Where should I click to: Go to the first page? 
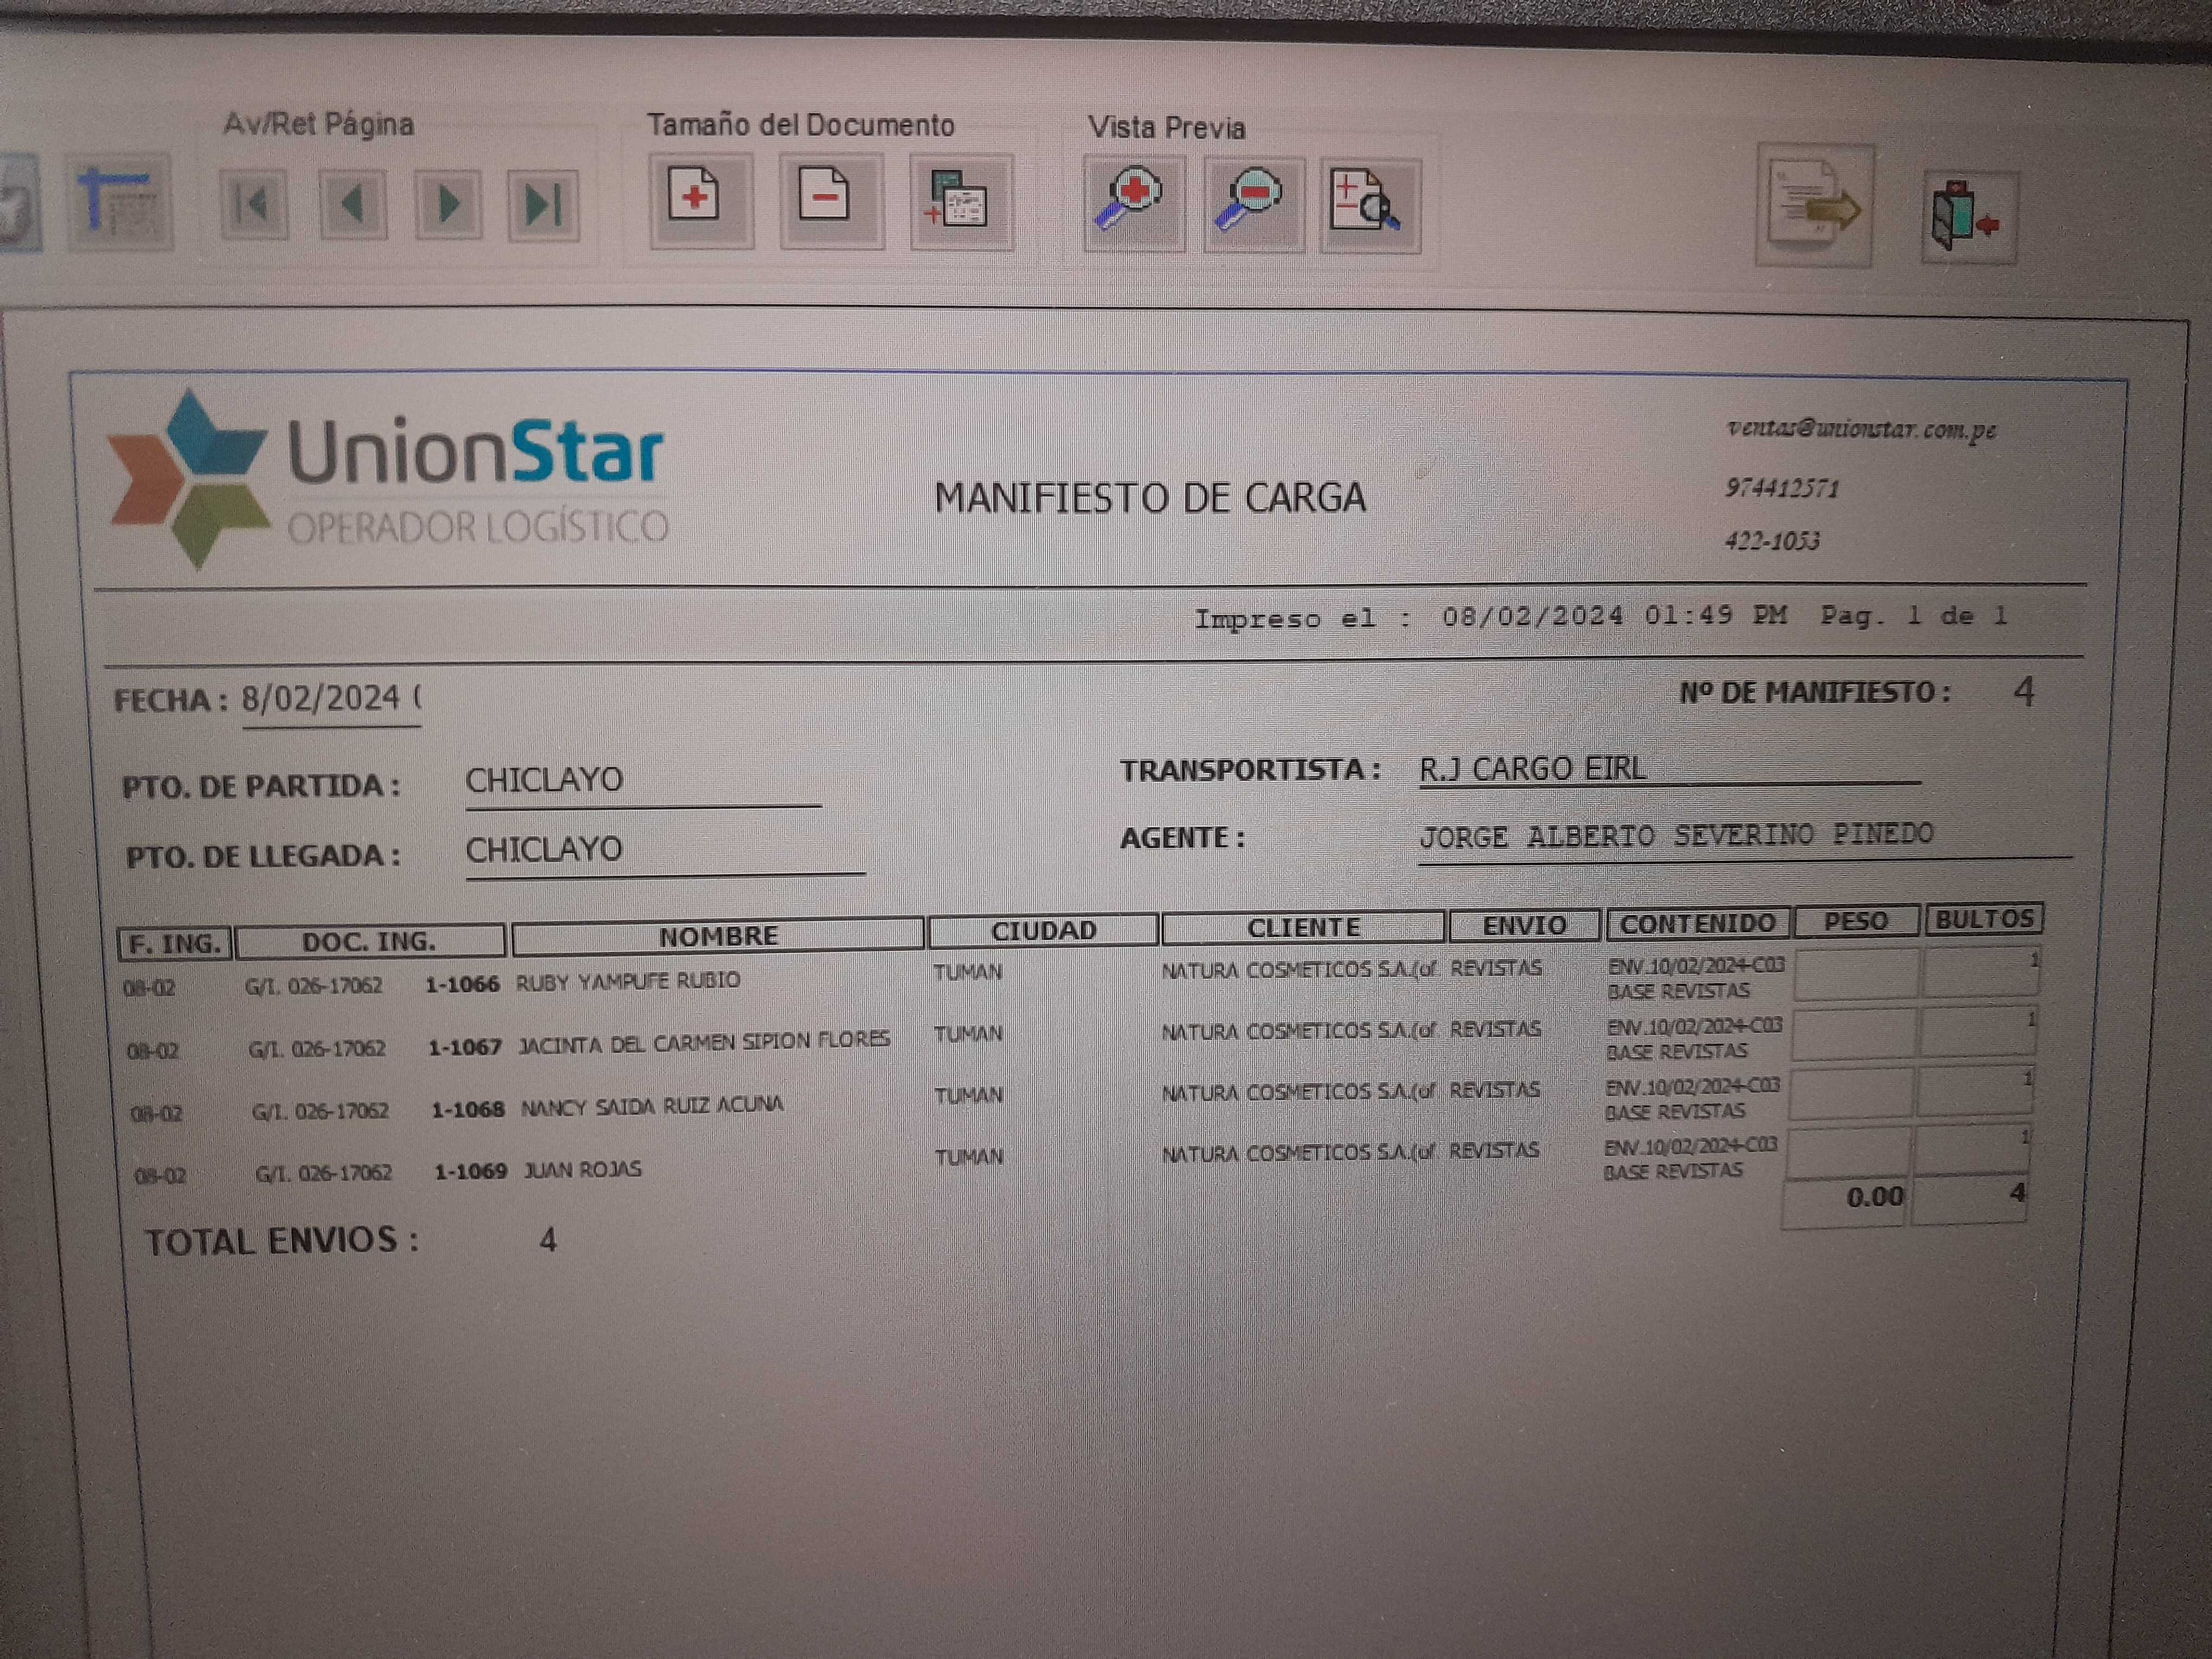[x=253, y=205]
